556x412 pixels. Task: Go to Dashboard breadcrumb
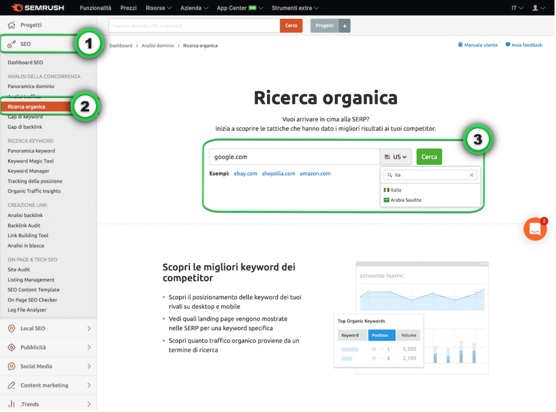tap(121, 46)
